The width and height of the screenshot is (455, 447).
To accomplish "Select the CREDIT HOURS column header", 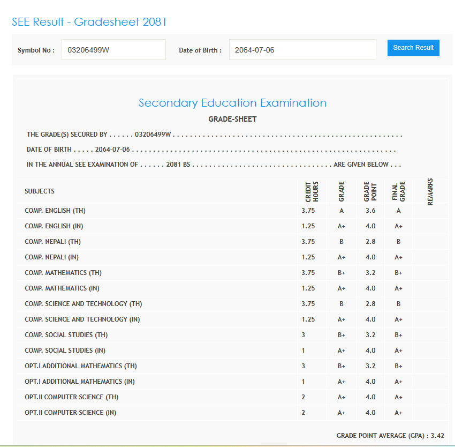I will pos(312,191).
